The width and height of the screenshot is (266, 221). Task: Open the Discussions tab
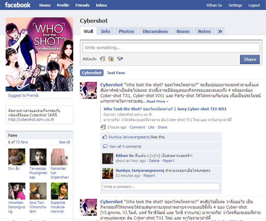(155, 31)
